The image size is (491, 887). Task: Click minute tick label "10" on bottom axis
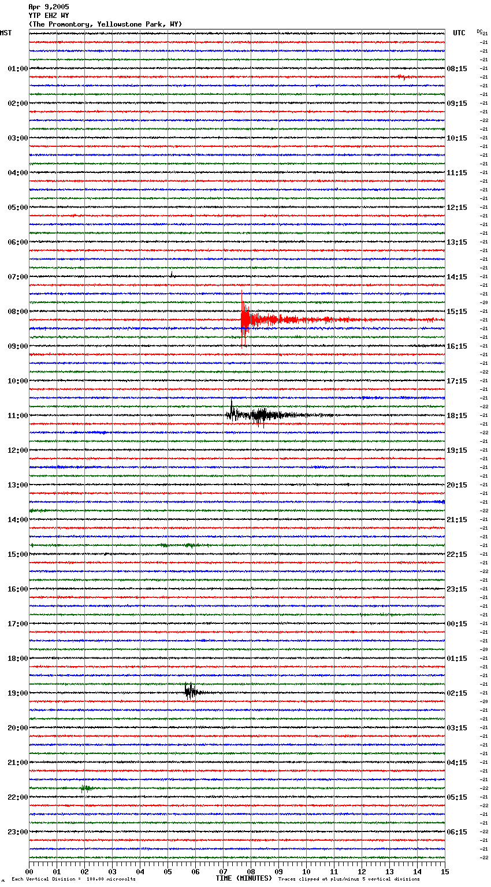click(x=306, y=871)
